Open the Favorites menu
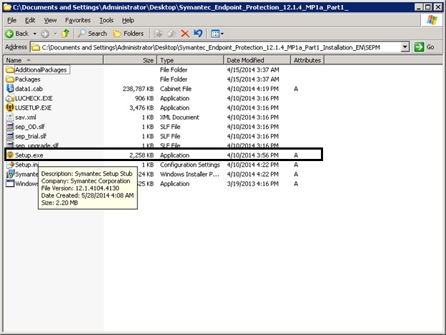 tap(78, 20)
